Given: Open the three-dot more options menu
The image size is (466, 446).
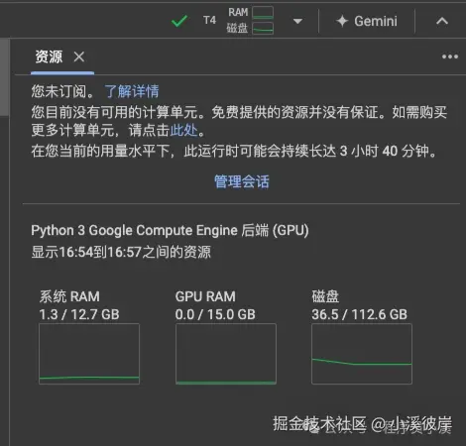Looking at the screenshot, I should tap(450, 56).
